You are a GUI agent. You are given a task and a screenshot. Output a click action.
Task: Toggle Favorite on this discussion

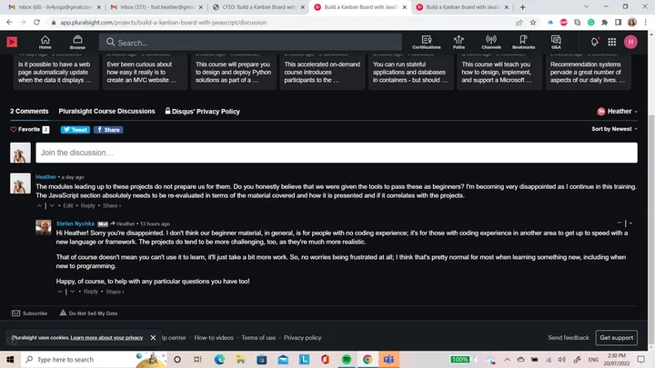28,130
